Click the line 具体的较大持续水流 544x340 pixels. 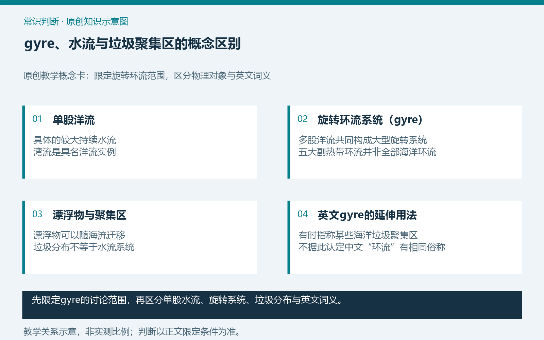click(x=74, y=140)
